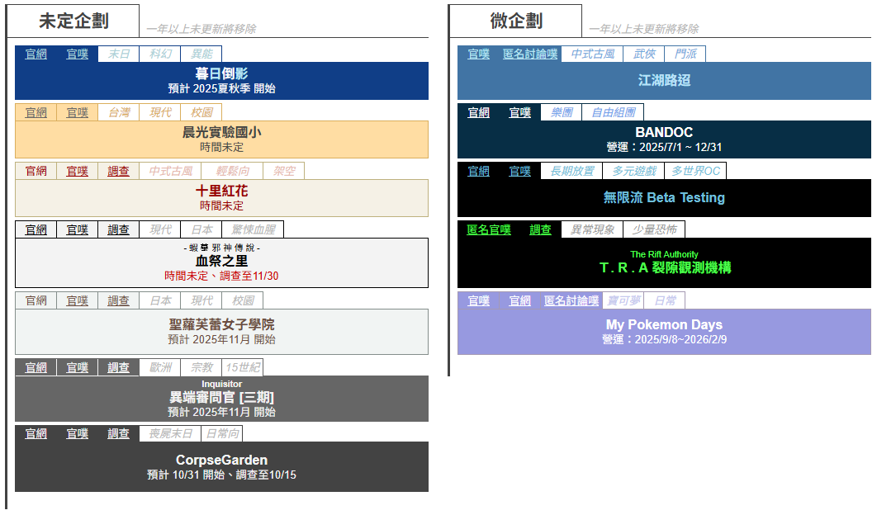Open the 調查 link for 十里紅花
The image size is (877, 515).
(x=118, y=171)
